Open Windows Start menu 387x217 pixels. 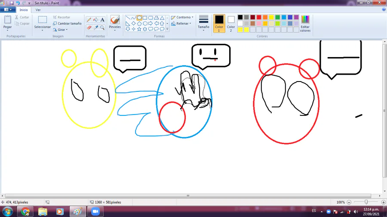(x=7, y=211)
